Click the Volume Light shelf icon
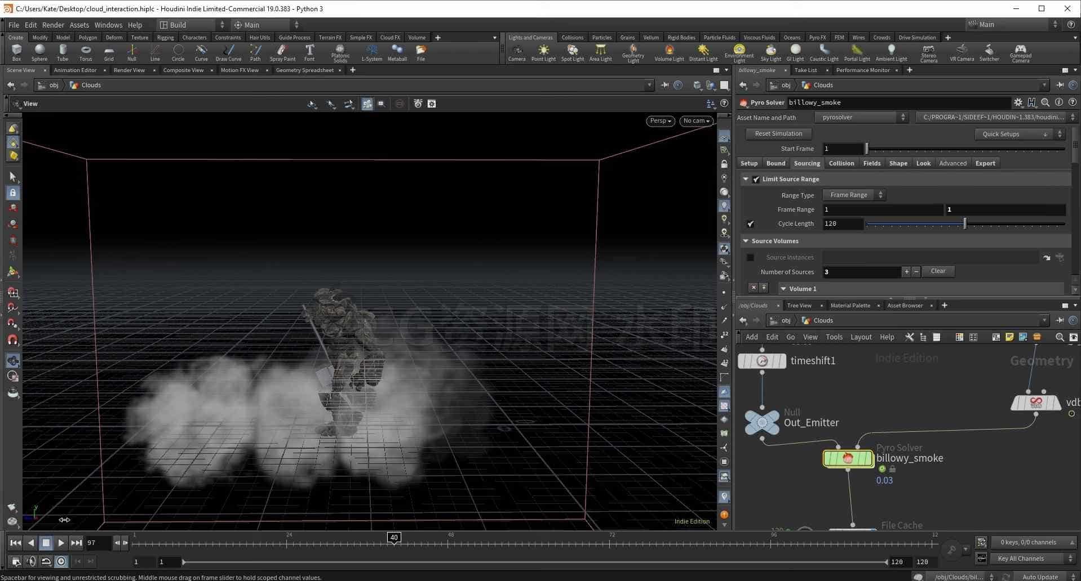The image size is (1081, 581). pyautogui.click(x=669, y=53)
